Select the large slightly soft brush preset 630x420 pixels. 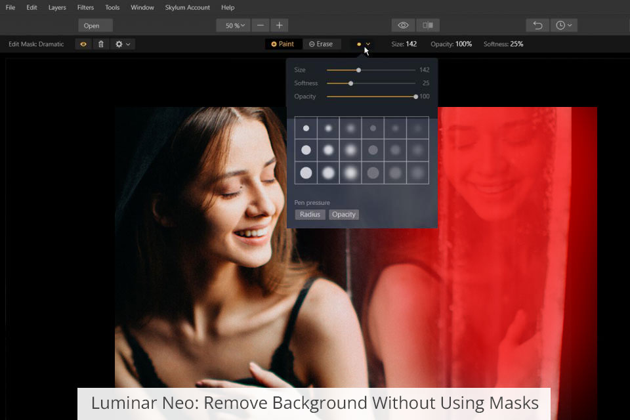[x=328, y=173]
